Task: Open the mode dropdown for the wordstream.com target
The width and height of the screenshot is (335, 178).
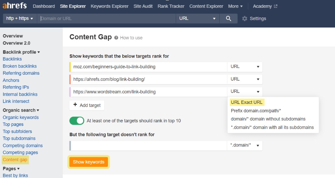Action: click(245, 92)
